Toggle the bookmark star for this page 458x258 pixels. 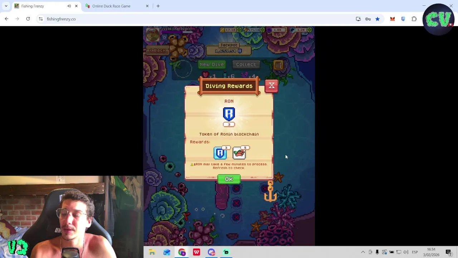click(x=377, y=19)
